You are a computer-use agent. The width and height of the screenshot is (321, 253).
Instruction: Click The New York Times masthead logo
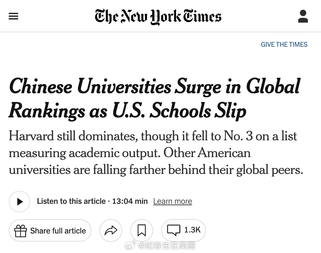158,16
